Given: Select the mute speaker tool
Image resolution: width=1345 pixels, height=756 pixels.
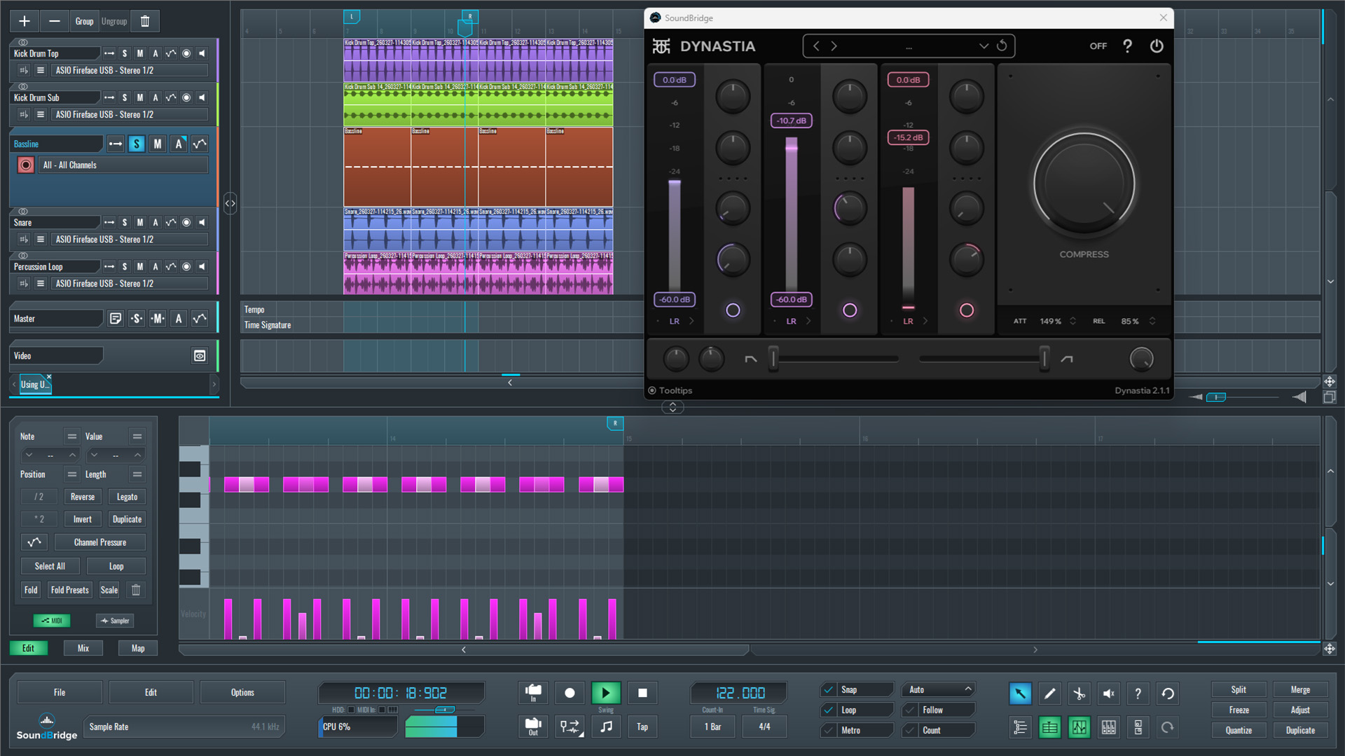Looking at the screenshot, I should [1108, 694].
